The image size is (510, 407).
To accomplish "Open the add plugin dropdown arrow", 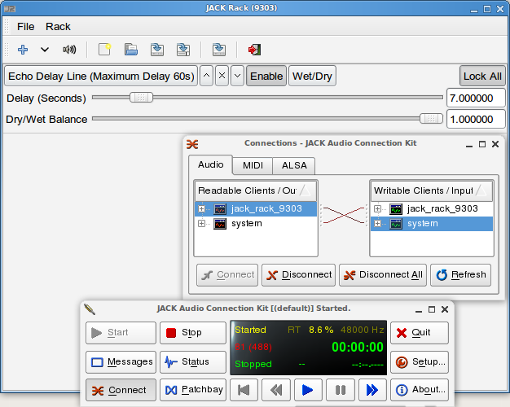I will (x=45, y=50).
